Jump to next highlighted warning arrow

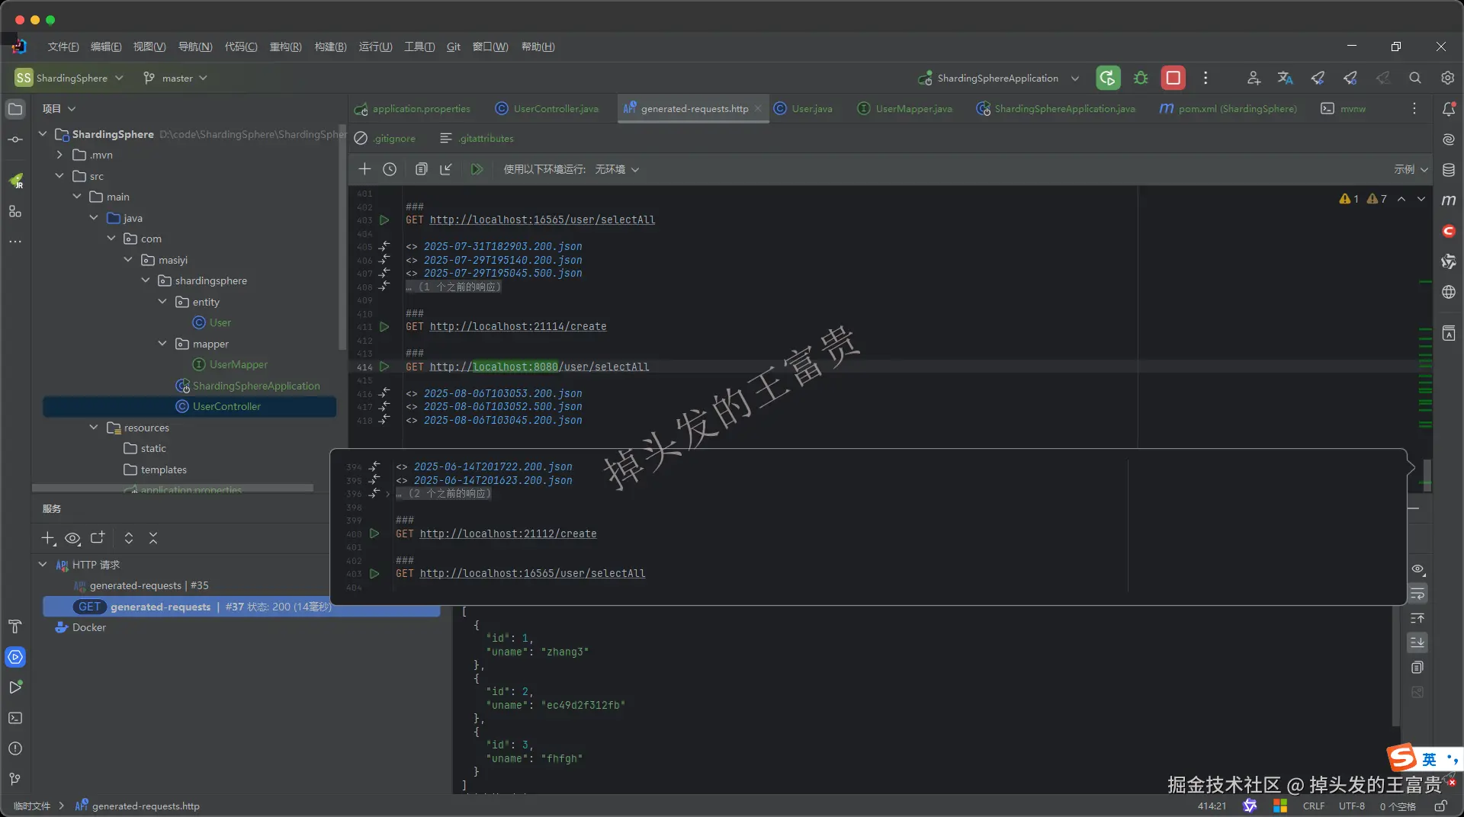(1421, 199)
